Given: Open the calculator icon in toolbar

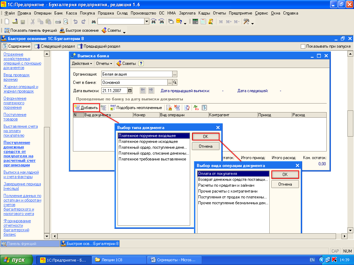Looking at the screenshot, I should (195, 22).
